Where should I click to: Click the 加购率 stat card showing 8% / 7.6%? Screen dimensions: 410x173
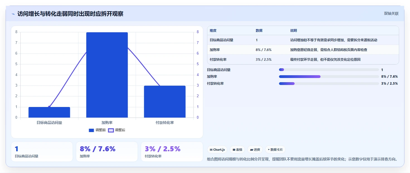(x=107, y=152)
